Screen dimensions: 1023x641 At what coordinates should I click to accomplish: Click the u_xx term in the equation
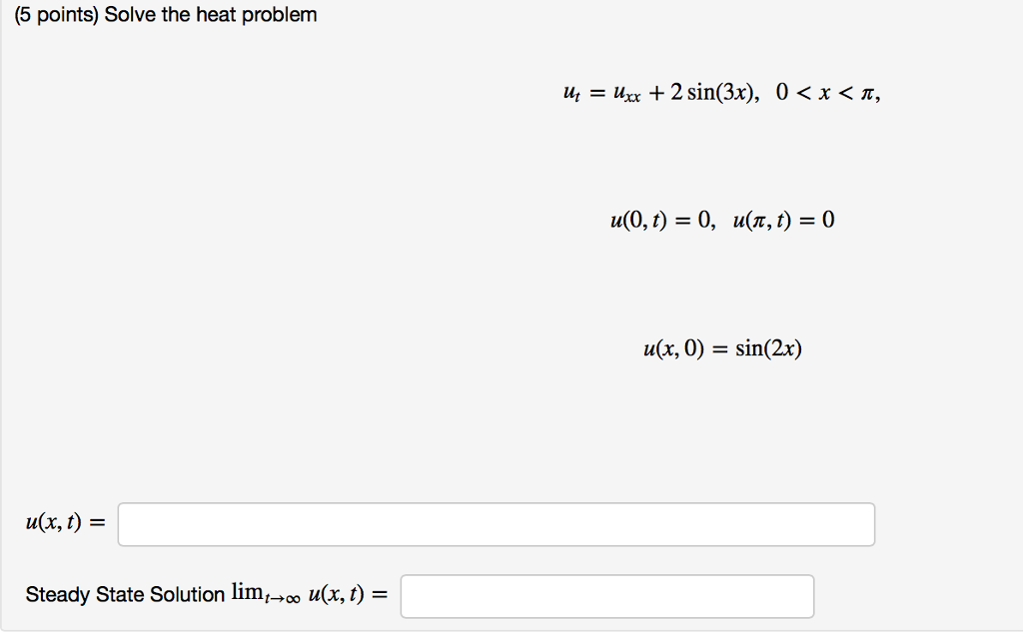click(623, 92)
